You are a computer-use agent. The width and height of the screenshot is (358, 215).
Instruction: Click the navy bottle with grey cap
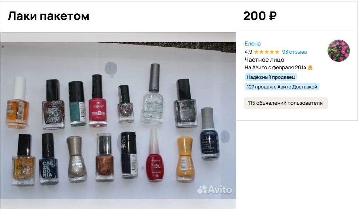click(210, 134)
